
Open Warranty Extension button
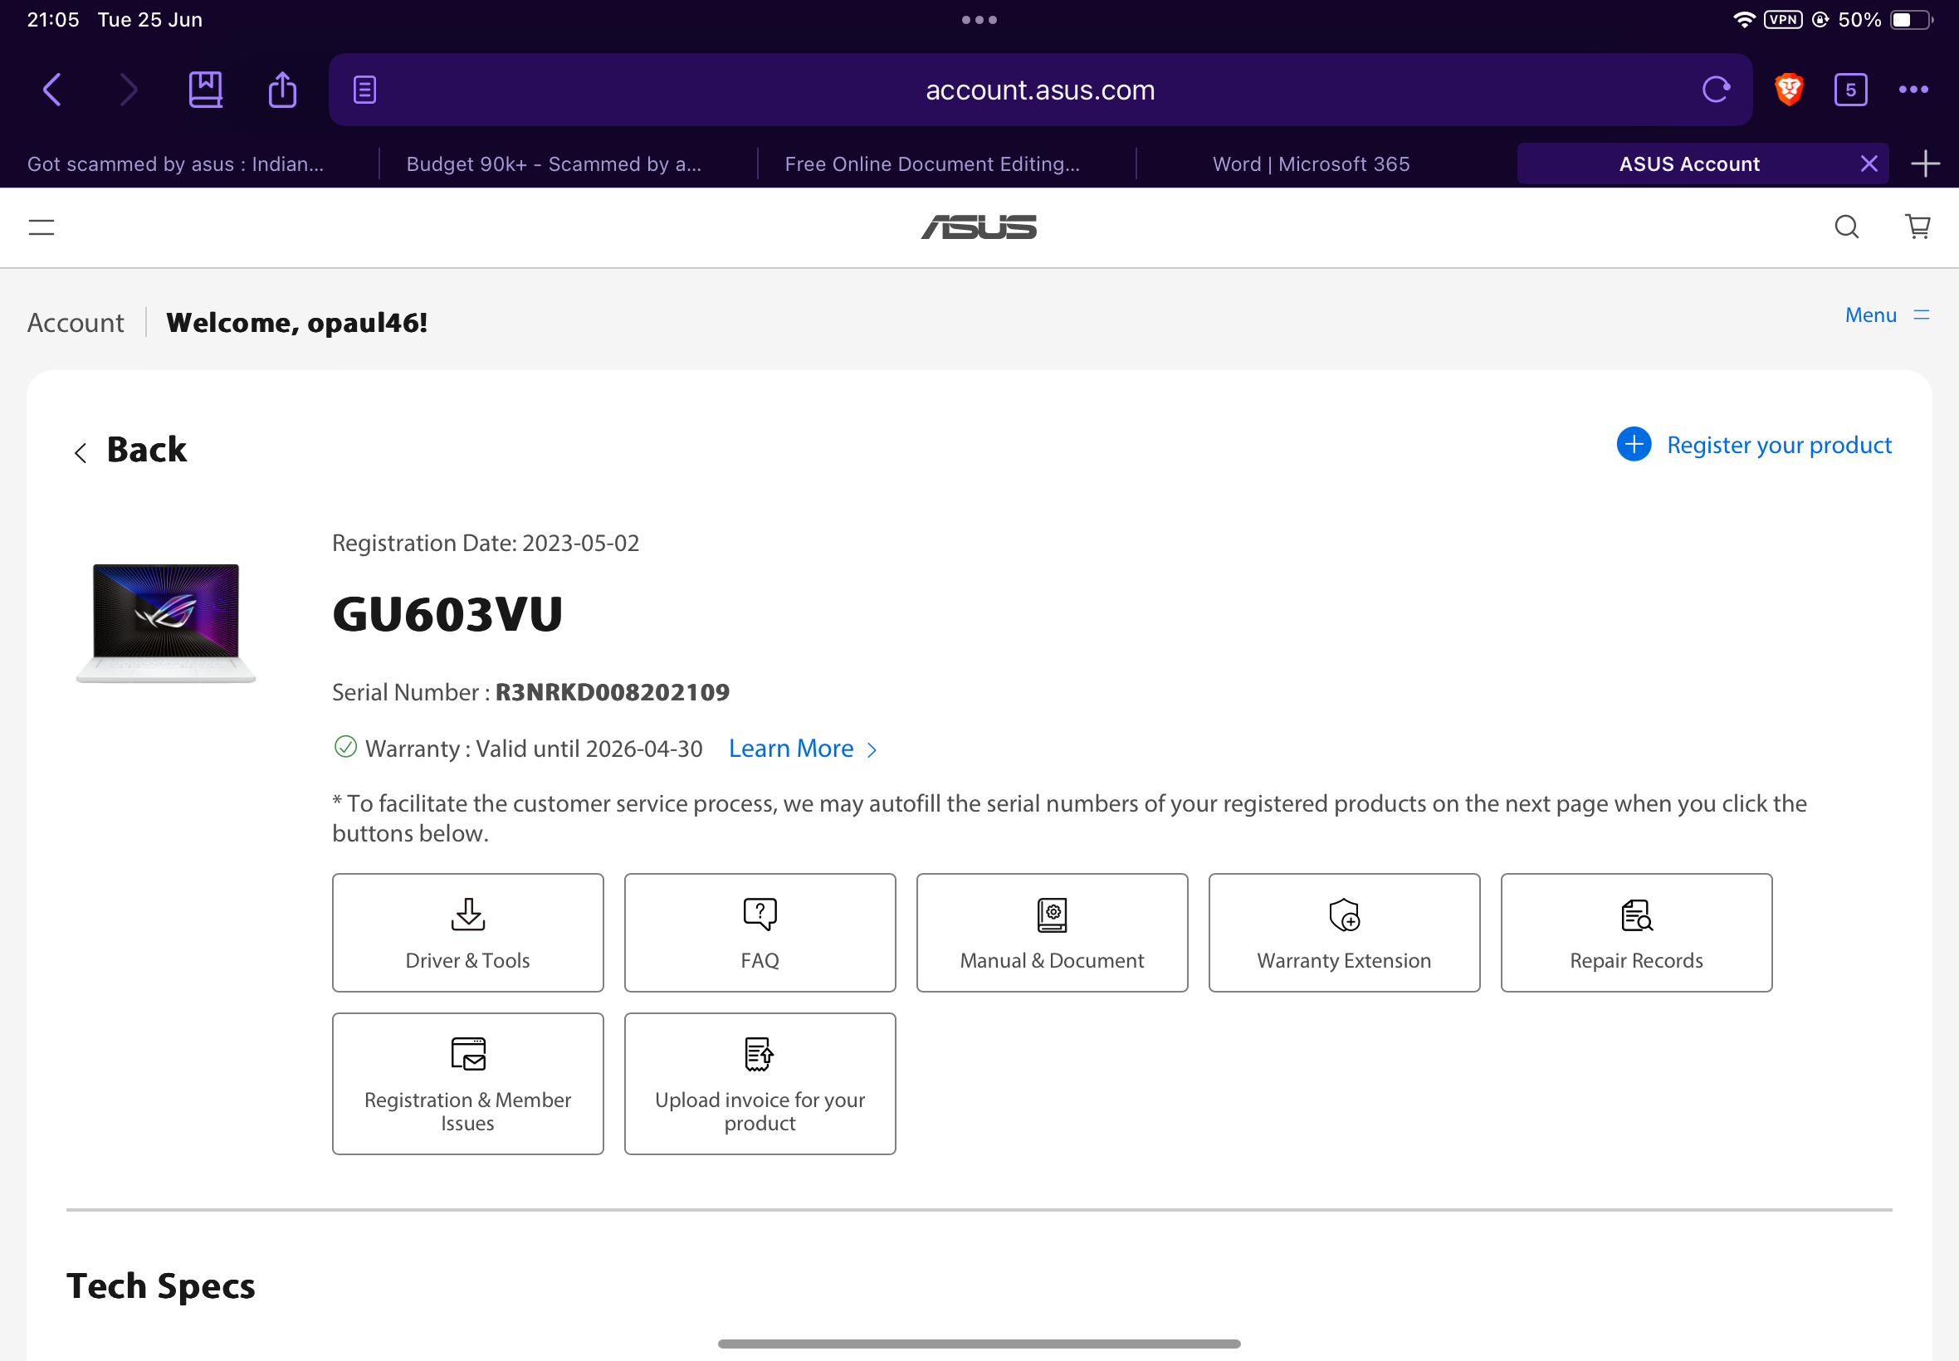tap(1344, 932)
